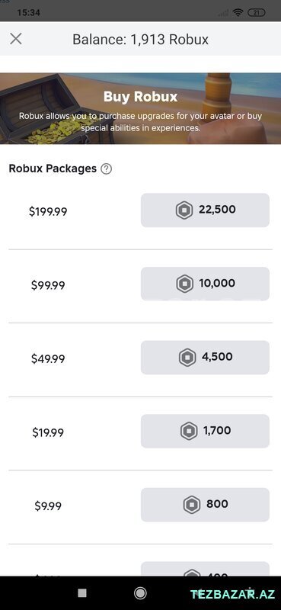Click the Robux coin icon beside 10,000

coord(184,284)
